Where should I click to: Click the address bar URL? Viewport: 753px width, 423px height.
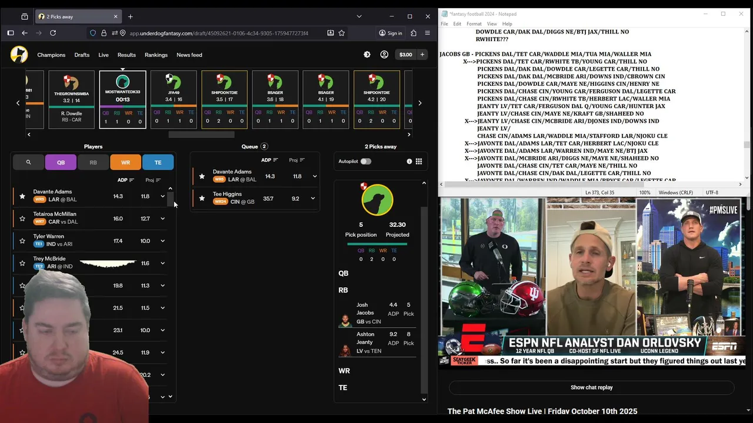tap(219, 33)
